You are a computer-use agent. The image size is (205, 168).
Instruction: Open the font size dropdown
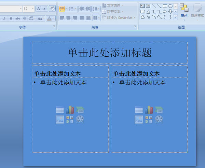(33, 9)
